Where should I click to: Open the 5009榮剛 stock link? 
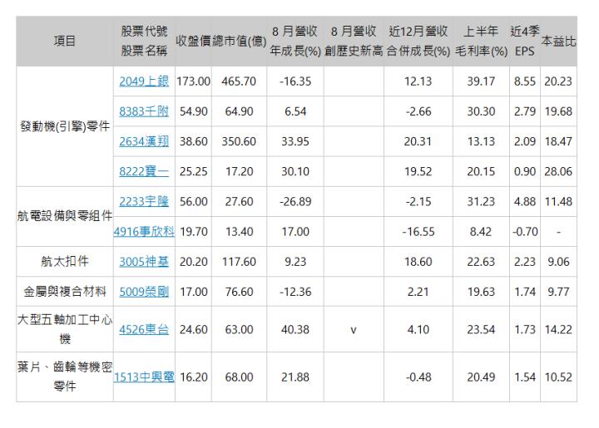click(144, 292)
